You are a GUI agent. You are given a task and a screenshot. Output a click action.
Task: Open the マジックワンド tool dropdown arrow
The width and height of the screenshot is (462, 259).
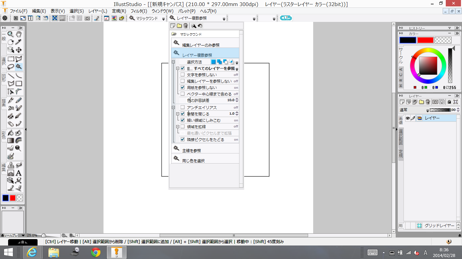pos(164,19)
